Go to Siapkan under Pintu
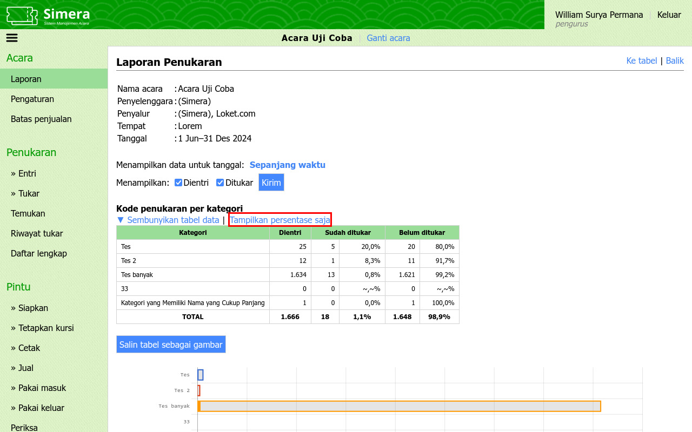 54,308
